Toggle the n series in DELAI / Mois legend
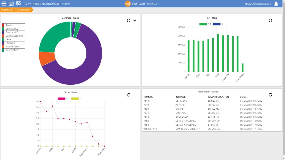Viewport: 285px width, 160px height. pos(76,99)
